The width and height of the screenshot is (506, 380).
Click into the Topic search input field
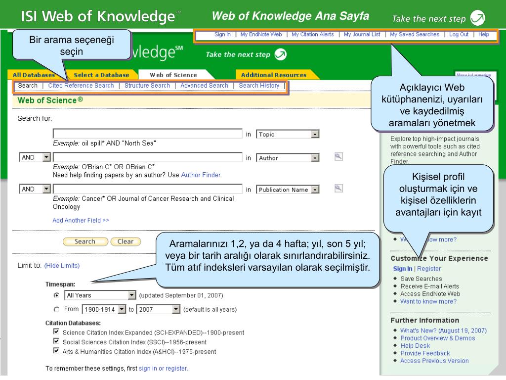(147, 134)
